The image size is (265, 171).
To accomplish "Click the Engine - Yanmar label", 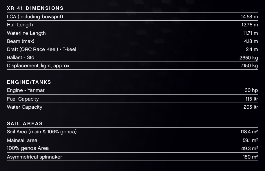I will (26, 90).
